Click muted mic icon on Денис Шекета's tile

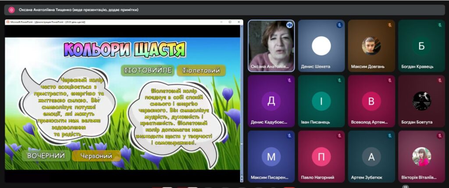tap(339, 25)
